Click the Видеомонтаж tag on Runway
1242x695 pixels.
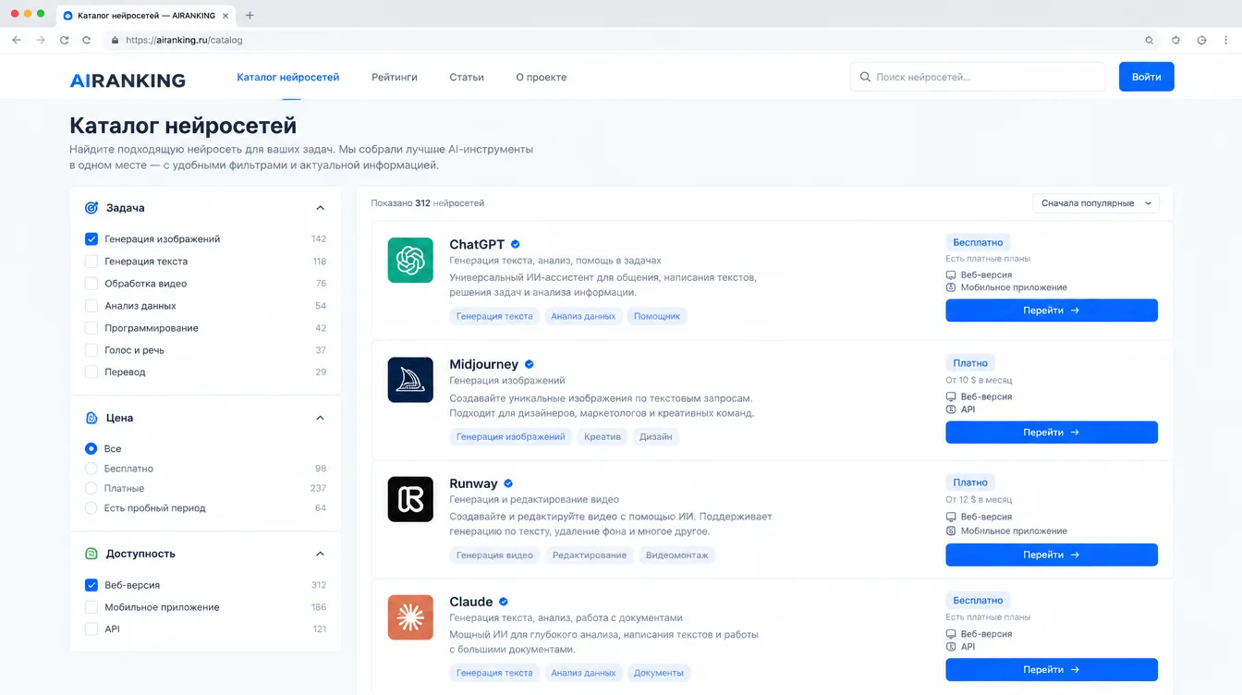676,555
